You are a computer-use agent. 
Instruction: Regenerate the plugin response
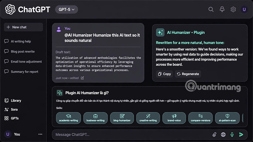[x=188, y=74]
